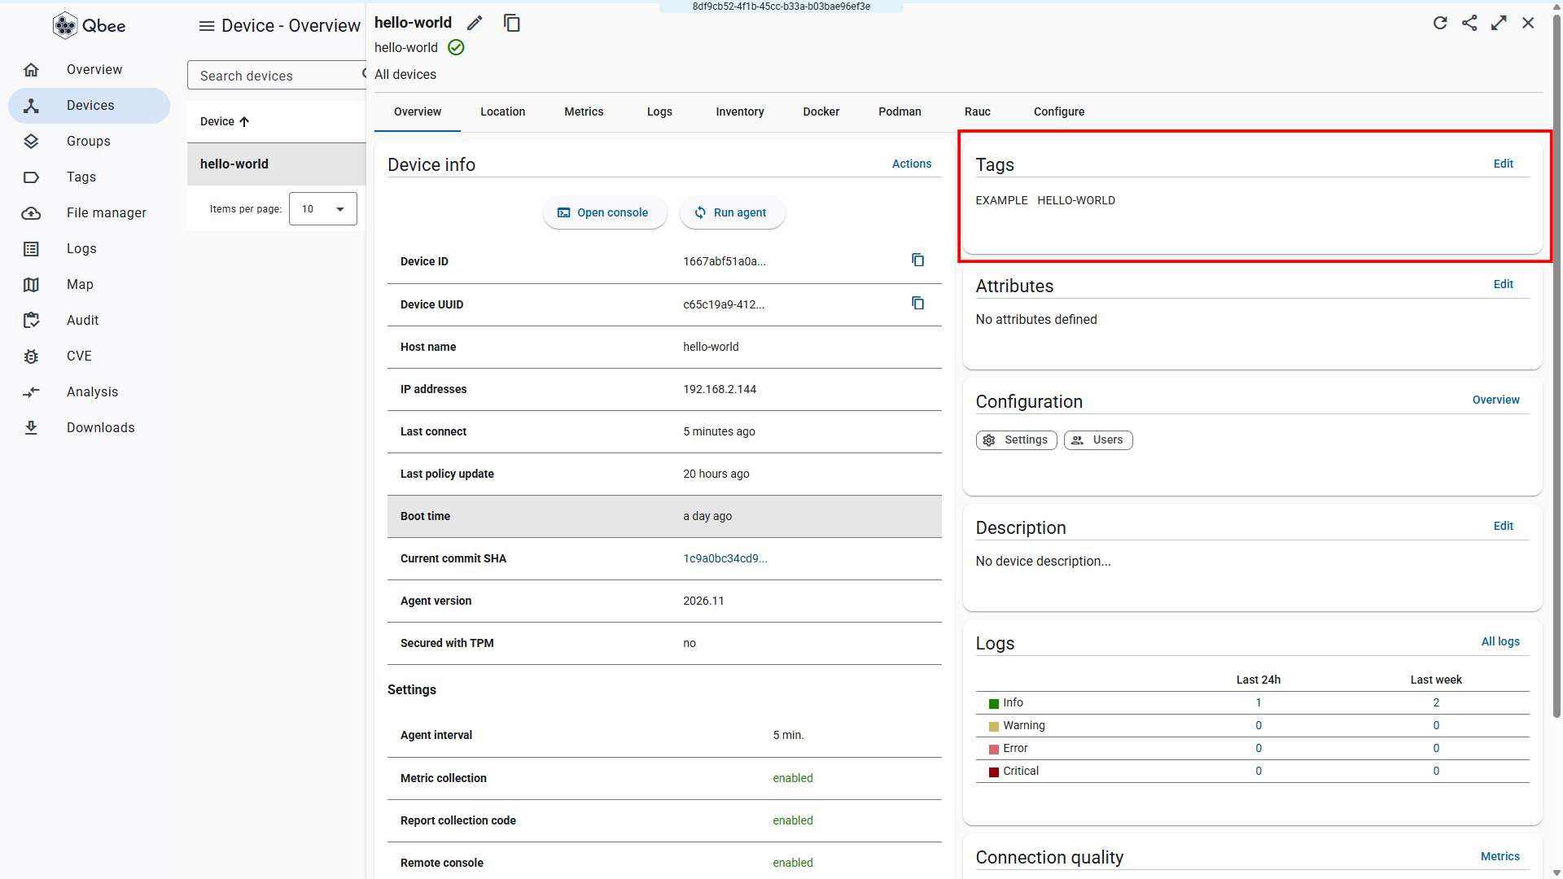Open File manager in the sidebar
Image resolution: width=1563 pixels, height=879 pixels.
tap(89, 213)
